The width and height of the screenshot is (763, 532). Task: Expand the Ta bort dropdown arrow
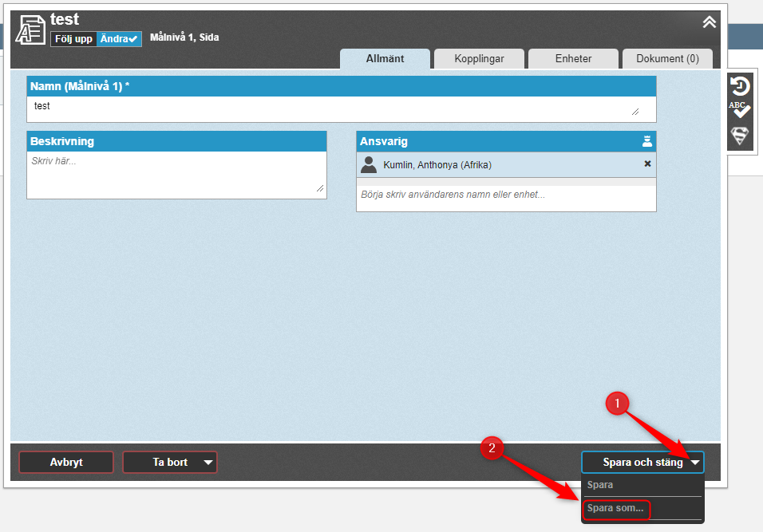(208, 463)
